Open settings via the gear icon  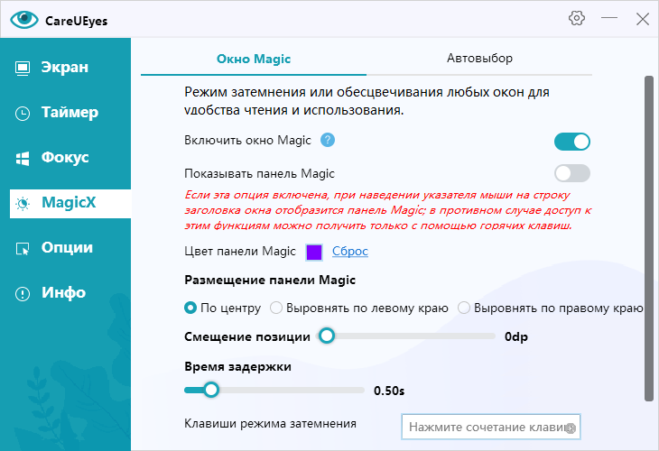click(x=577, y=18)
